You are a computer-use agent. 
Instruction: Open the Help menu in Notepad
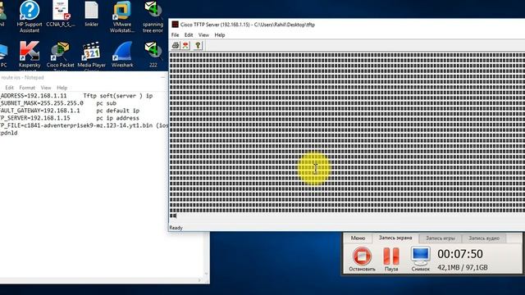[62, 88]
